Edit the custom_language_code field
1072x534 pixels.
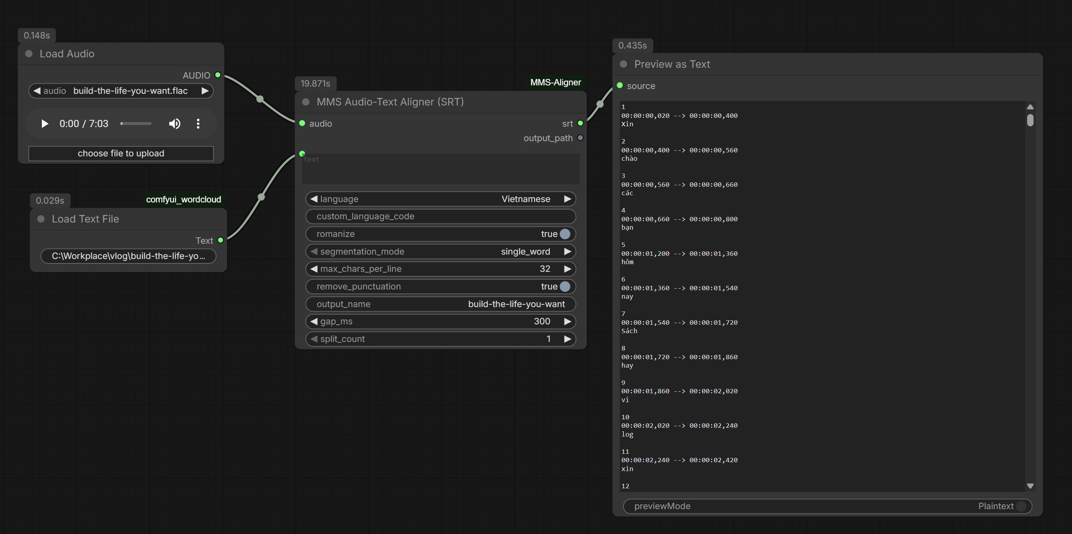coord(441,216)
